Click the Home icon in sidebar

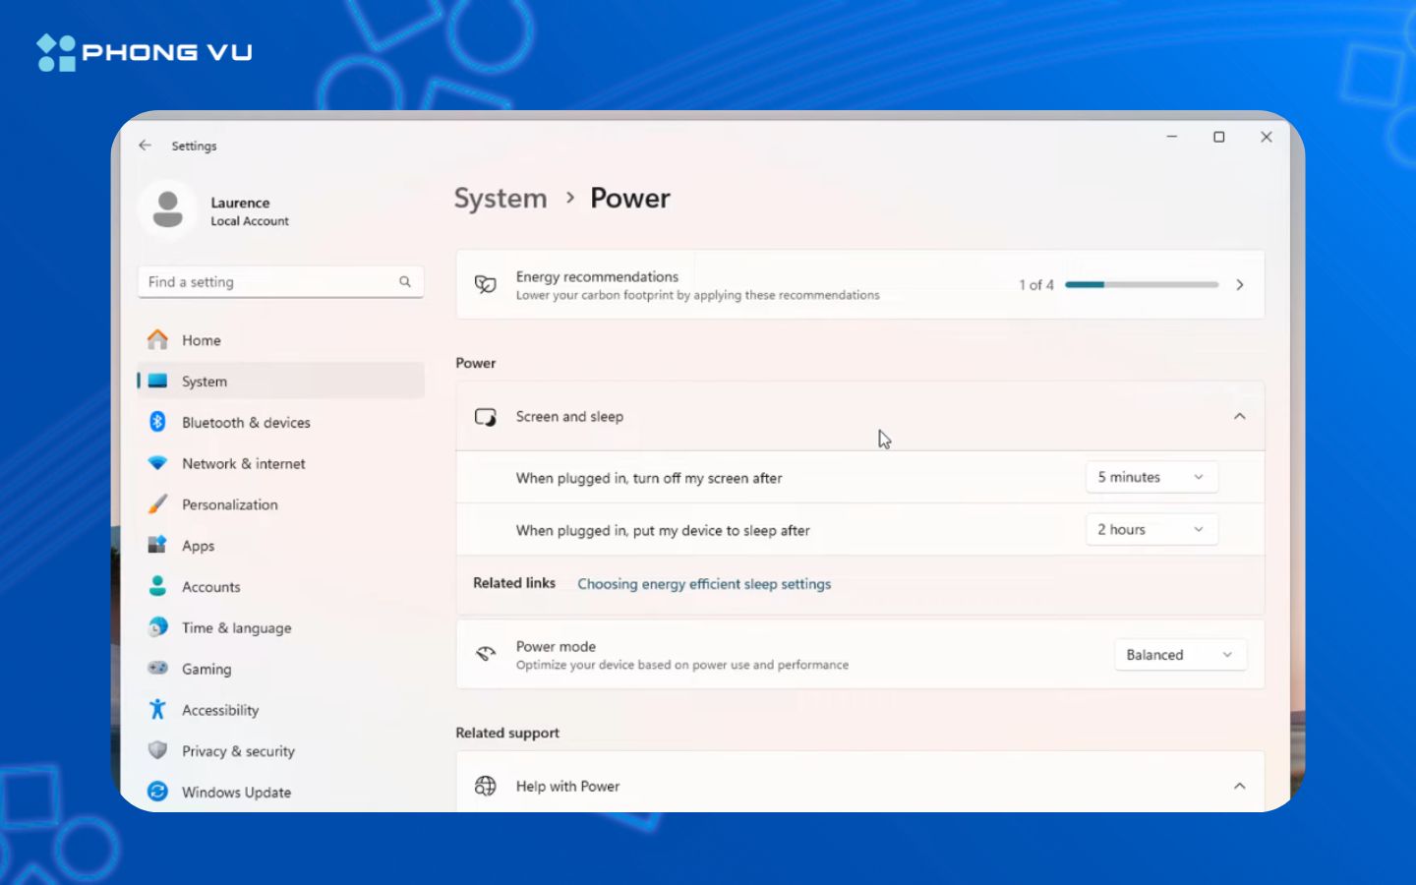coord(157,340)
